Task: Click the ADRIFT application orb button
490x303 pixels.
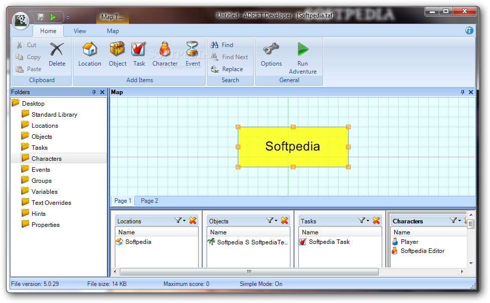Action: click(x=21, y=20)
